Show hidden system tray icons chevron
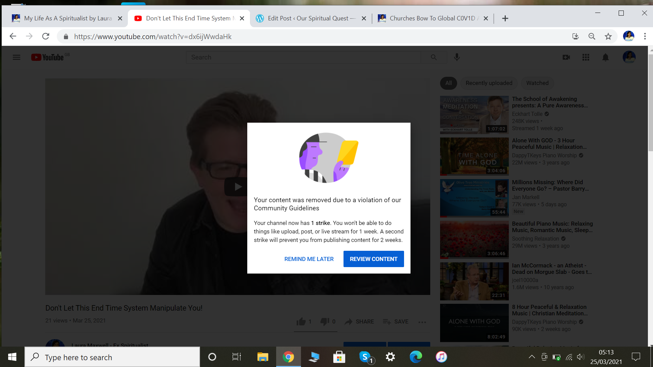 click(x=532, y=357)
